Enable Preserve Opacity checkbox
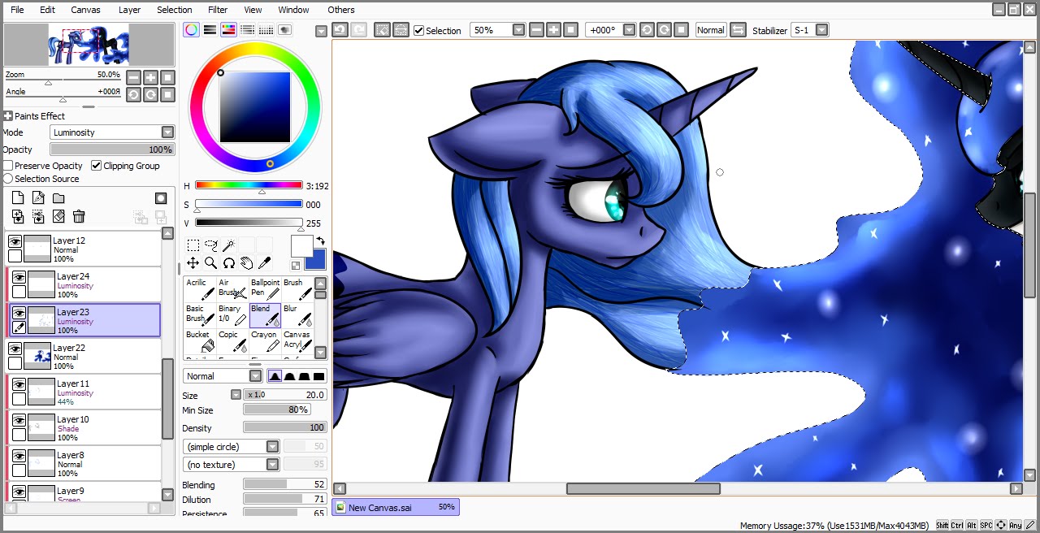 (x=7, y=166)
